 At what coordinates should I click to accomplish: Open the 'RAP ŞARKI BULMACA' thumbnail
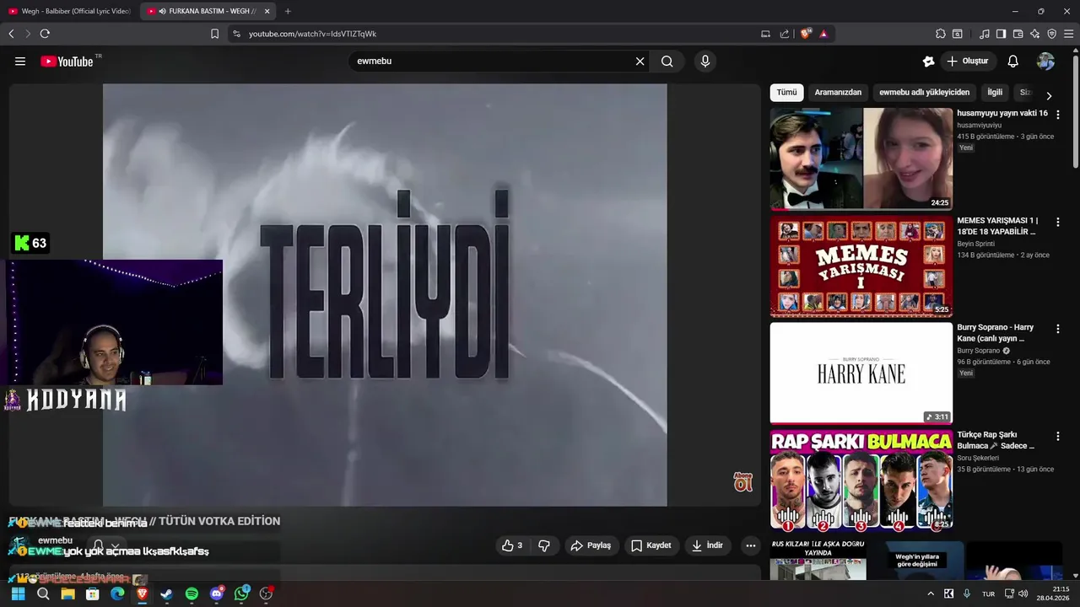pos(861,480)
